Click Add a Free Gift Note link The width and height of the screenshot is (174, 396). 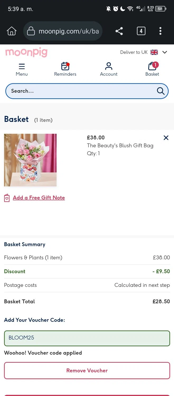point(39,198)
